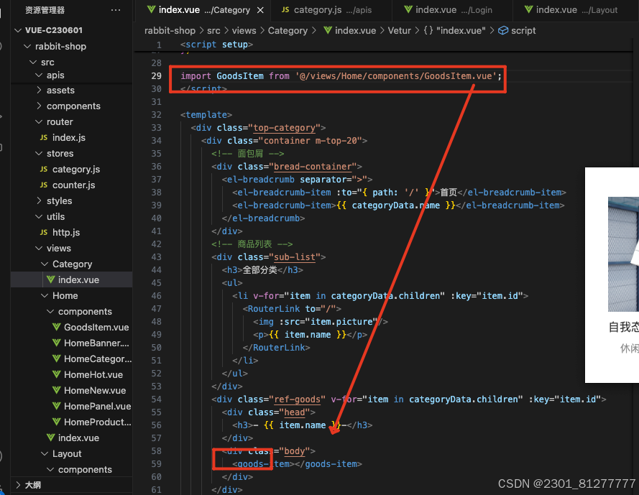Viewport: 639px width, 495px height.
Task: Open category.js file icon in stores
Action: (x=44, y=169)
